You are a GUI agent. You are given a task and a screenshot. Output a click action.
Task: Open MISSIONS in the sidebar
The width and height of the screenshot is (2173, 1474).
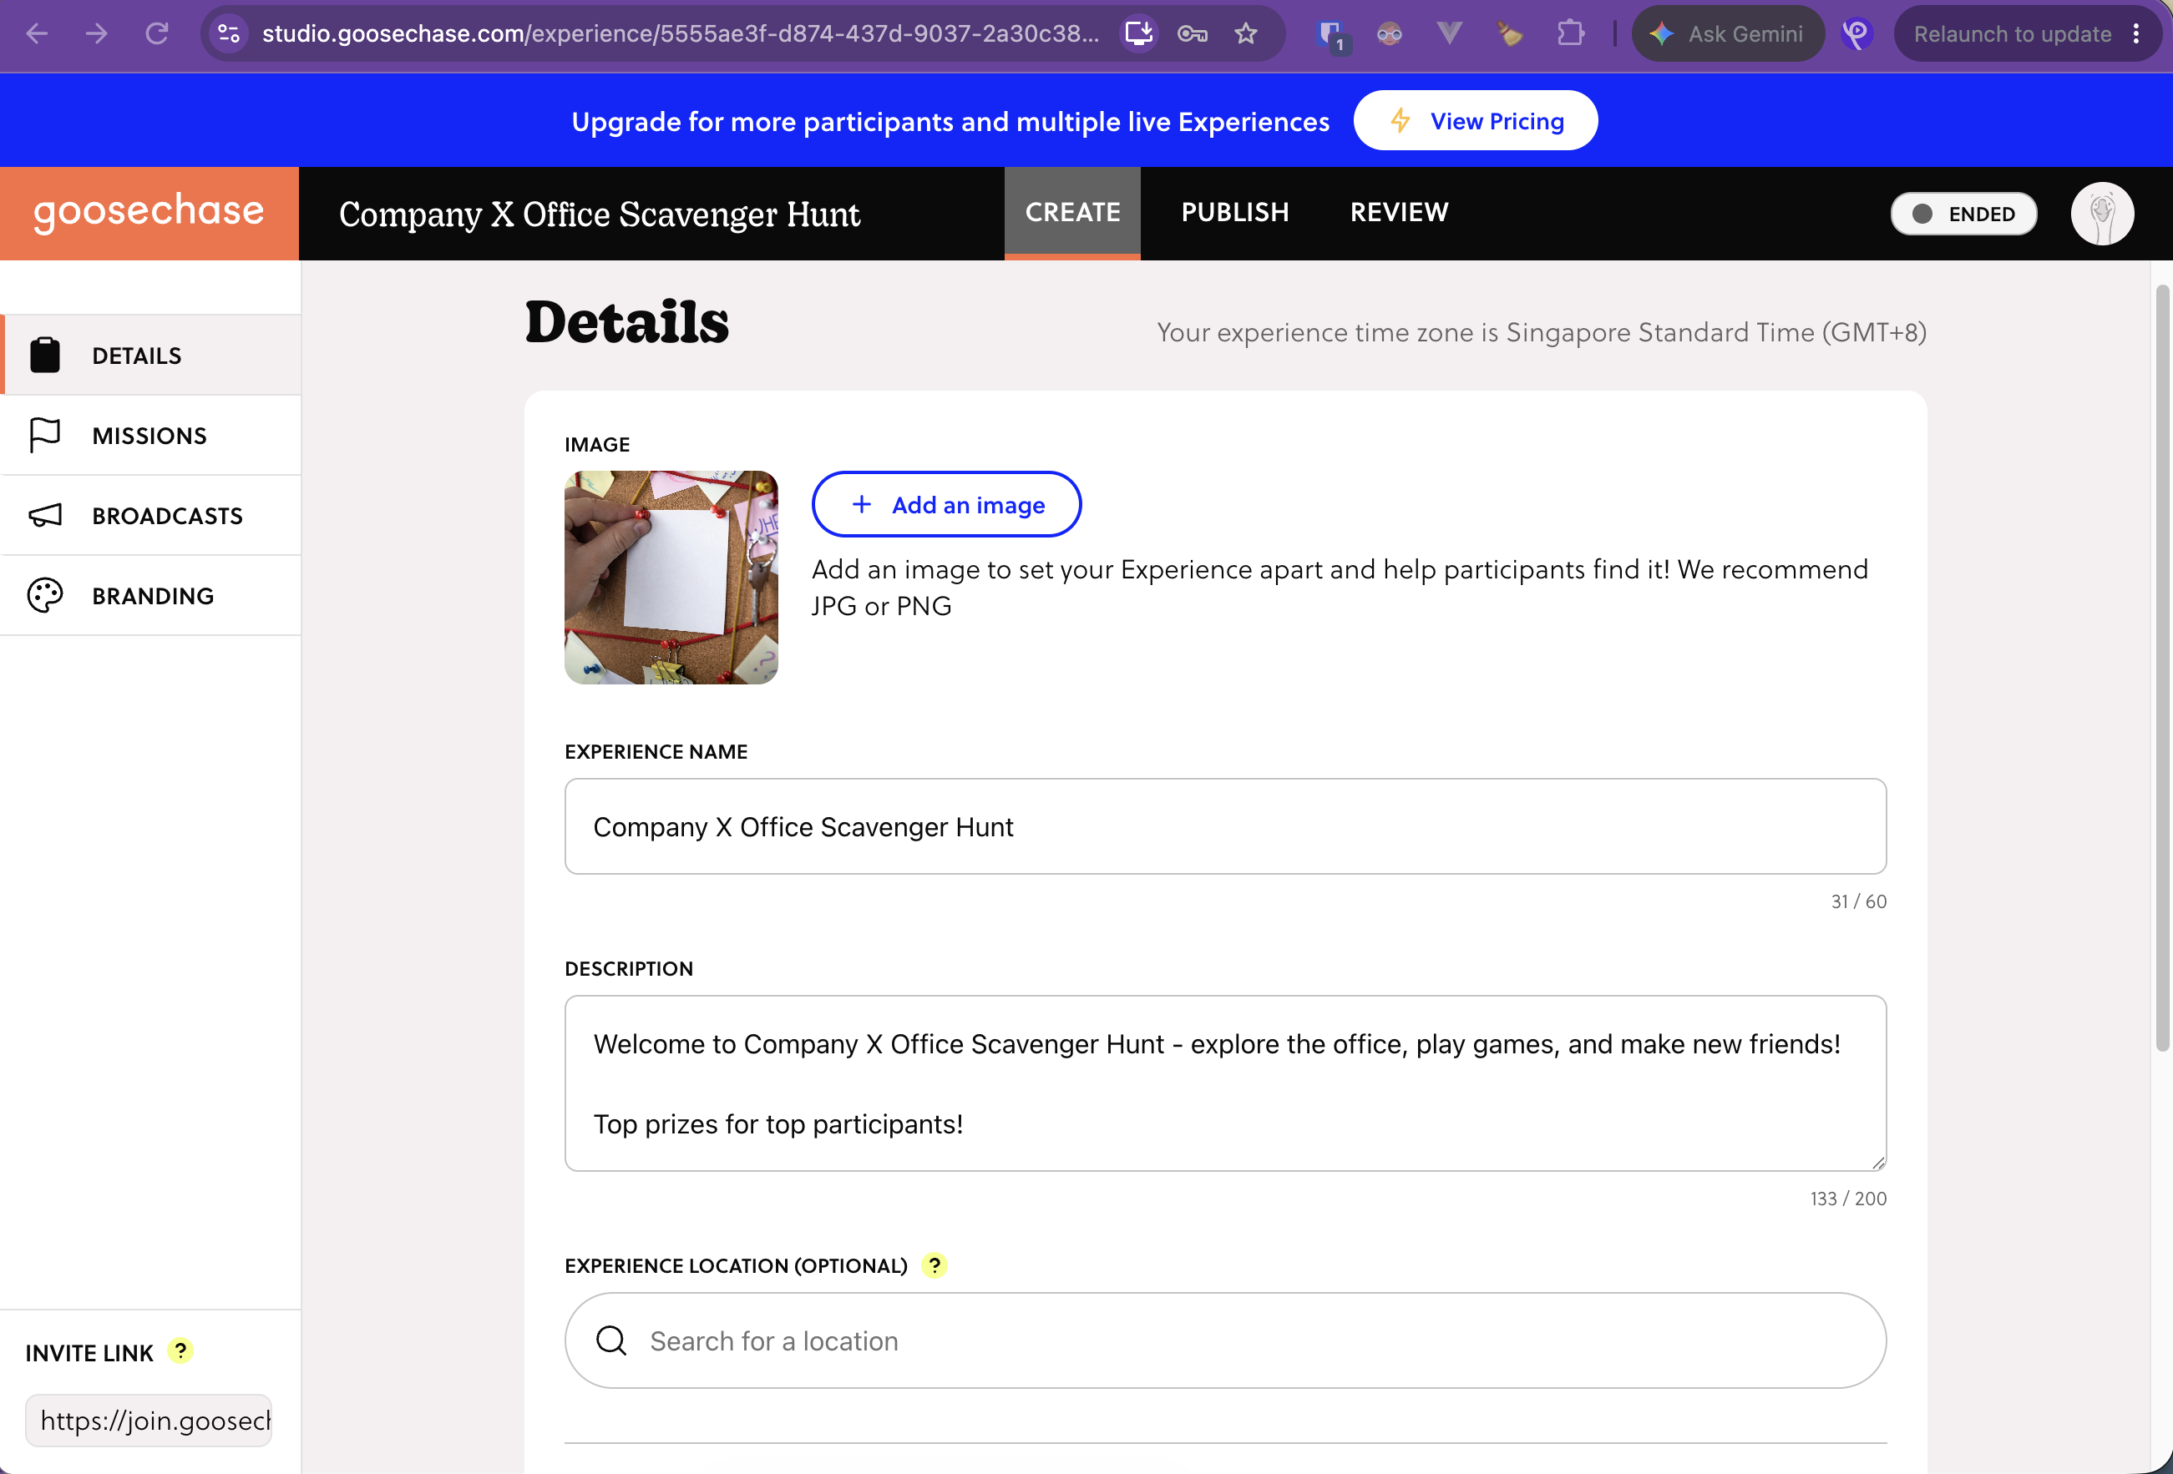[150, 436]
